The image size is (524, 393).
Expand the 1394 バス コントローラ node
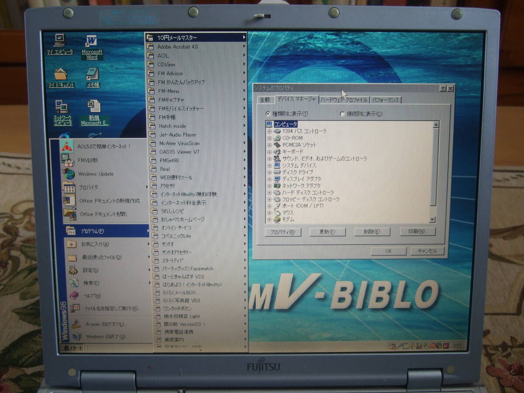tap(269, 131)
